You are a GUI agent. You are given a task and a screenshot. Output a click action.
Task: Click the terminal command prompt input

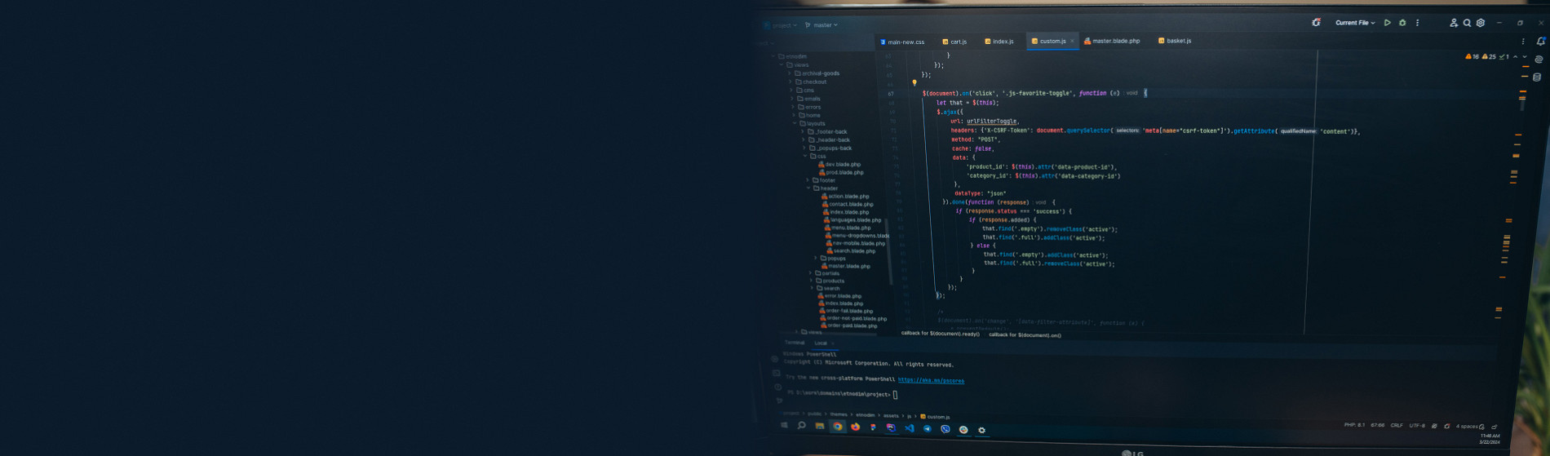[x=895, y=395]
